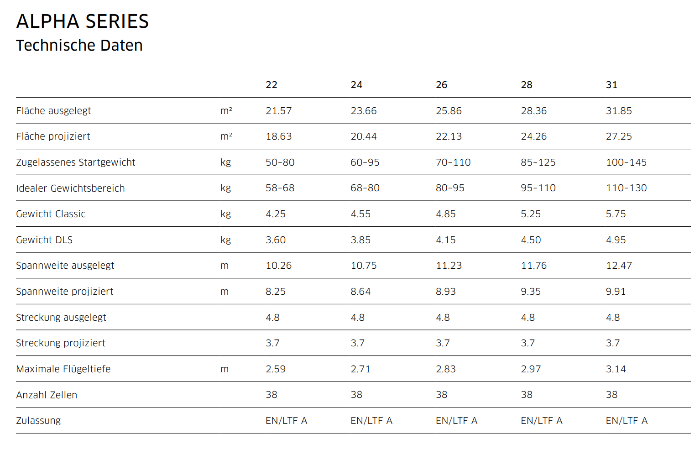Select the Technische Daten subtitle

(x=79, y=46)
